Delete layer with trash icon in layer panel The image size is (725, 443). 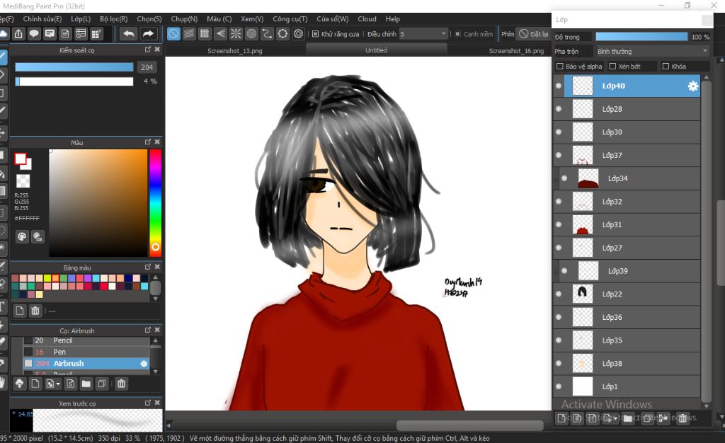point(683,418)
